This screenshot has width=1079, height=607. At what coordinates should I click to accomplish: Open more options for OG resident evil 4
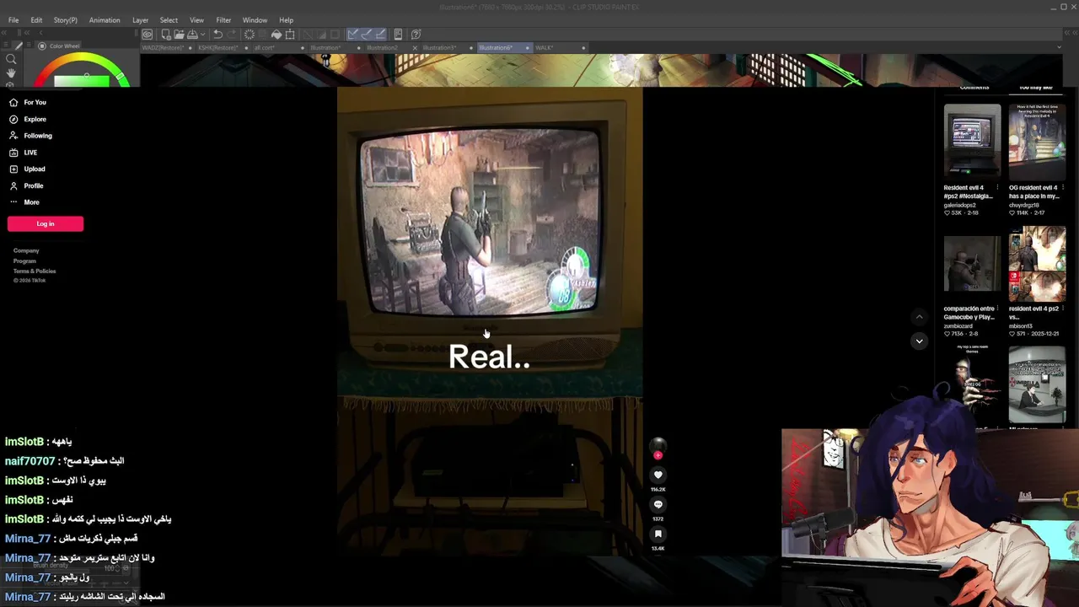(x=1062, y=188)
